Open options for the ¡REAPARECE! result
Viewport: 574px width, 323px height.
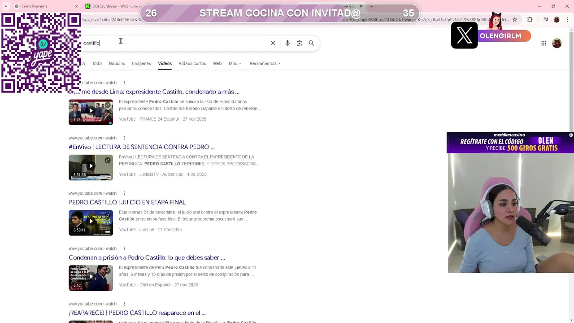(x=124, y=304)
